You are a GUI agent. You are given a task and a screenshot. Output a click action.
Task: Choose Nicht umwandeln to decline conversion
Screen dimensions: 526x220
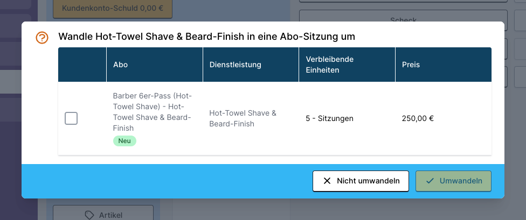click(x=361, y=181)
